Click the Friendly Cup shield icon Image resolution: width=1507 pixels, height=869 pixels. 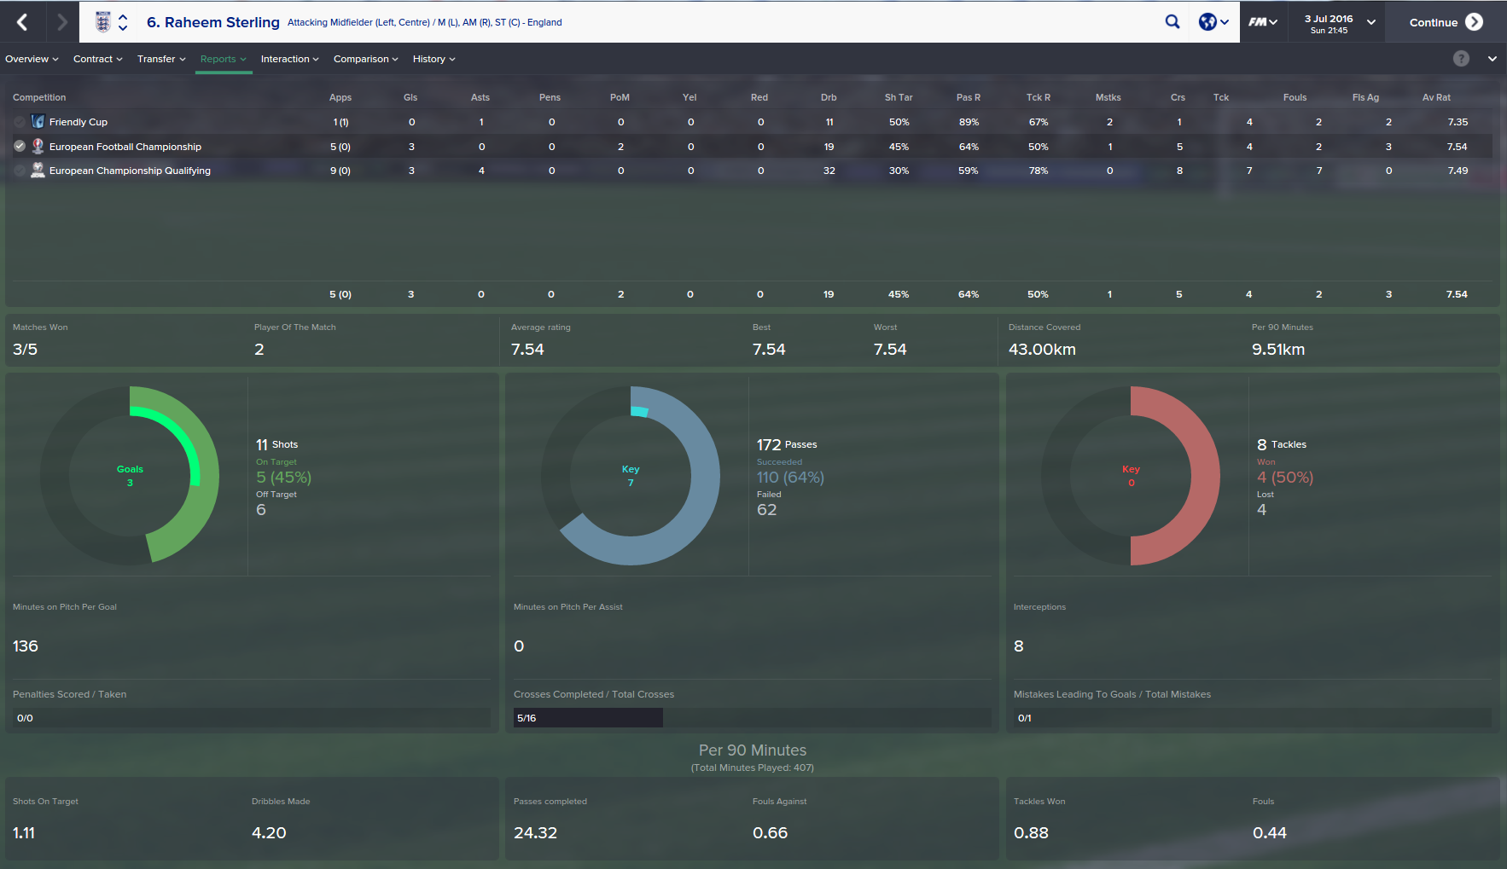click(x=38, y=121)
